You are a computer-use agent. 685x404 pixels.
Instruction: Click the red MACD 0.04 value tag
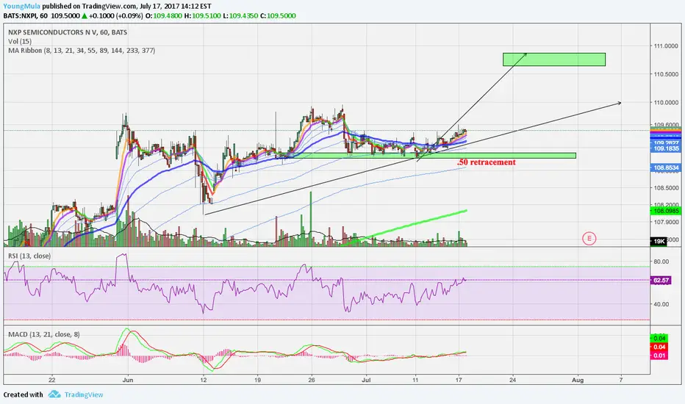[659, 347]
